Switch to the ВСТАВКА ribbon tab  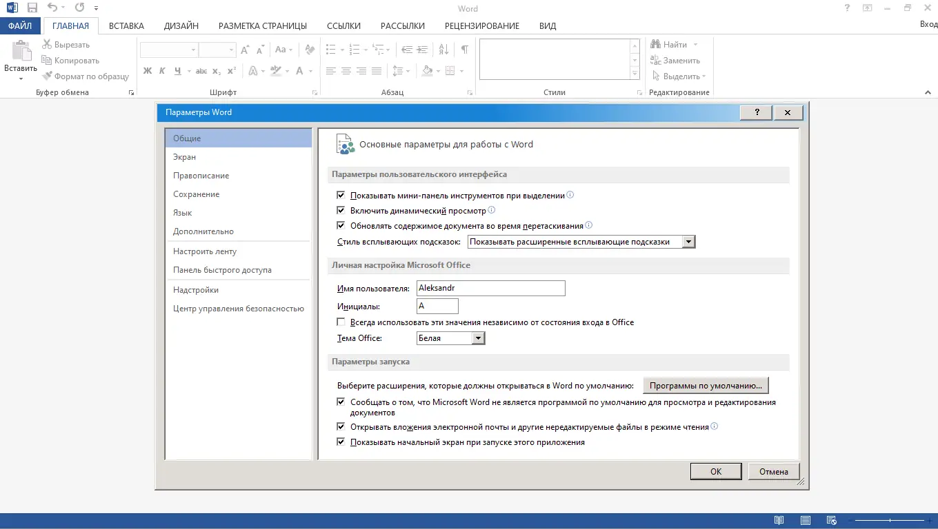point(126,26)
